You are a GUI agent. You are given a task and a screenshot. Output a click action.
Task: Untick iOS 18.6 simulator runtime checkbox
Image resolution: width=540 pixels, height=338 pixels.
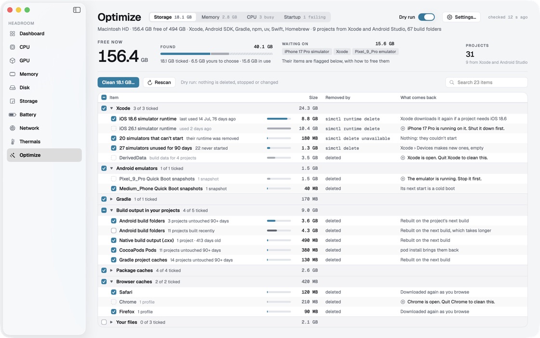point(114,119)
